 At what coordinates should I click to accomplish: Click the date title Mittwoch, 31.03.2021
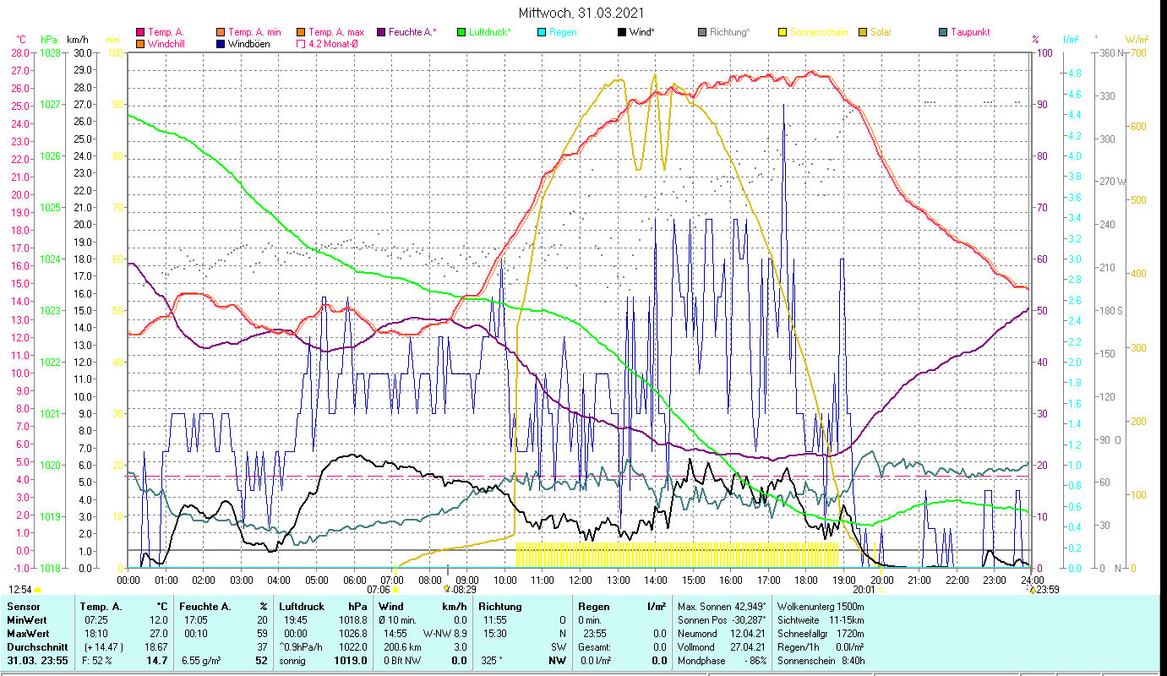click(583, 14)
